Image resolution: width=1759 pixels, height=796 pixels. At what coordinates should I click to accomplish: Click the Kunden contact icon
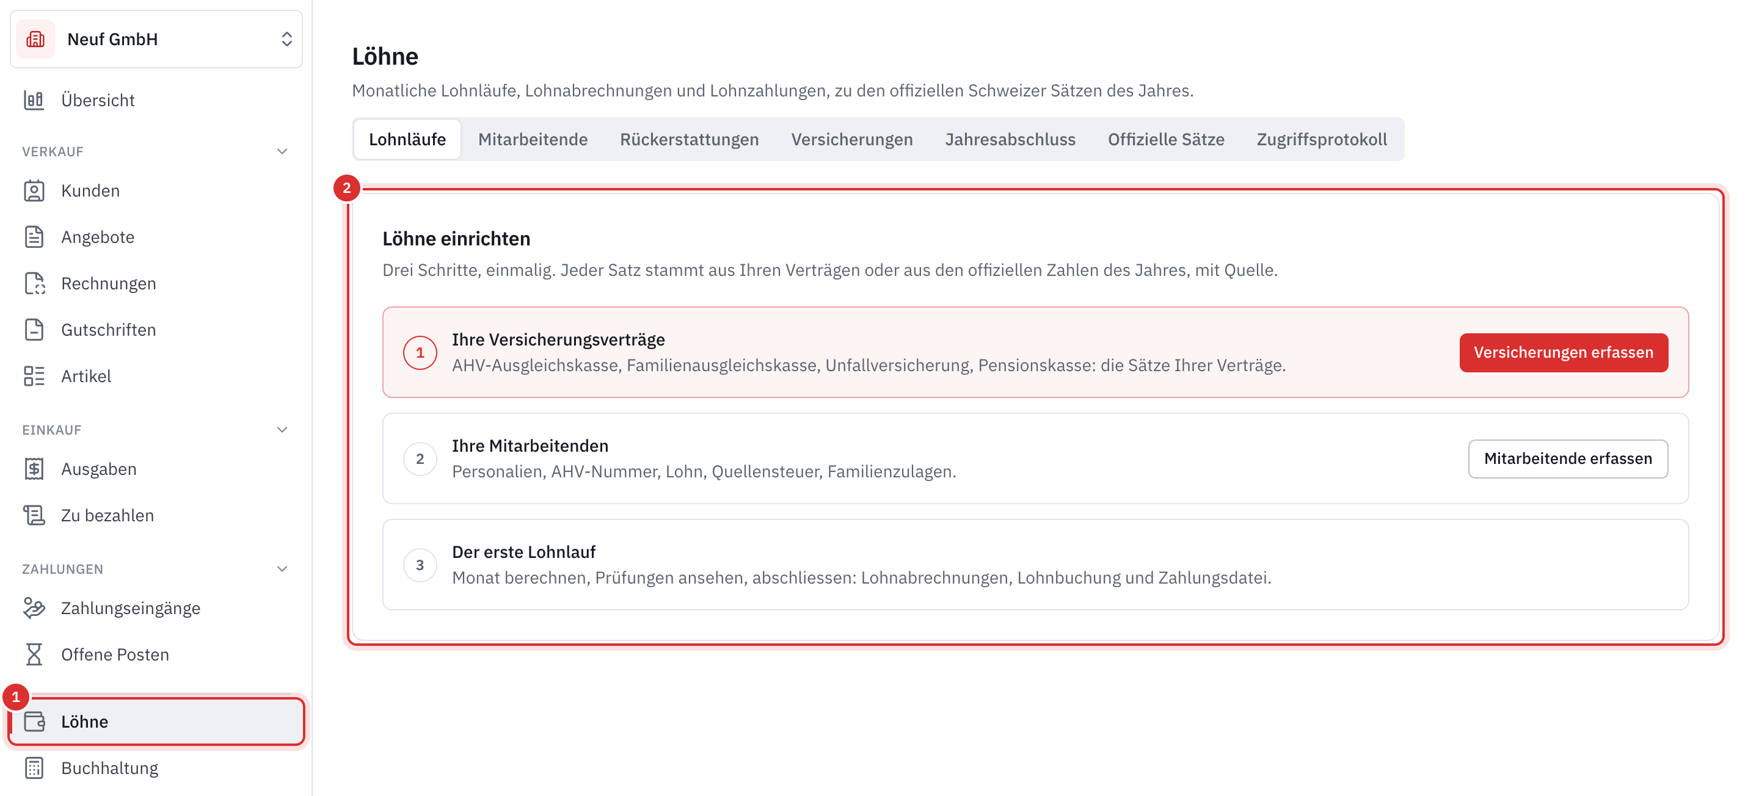point(34,190)
